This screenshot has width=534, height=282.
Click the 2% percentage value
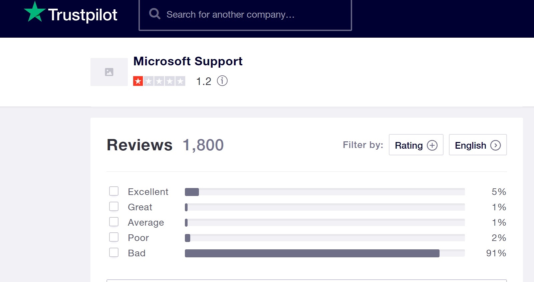tap(499, 238)
